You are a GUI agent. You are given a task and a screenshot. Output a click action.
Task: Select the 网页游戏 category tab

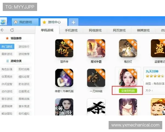(x=119, y=31)
